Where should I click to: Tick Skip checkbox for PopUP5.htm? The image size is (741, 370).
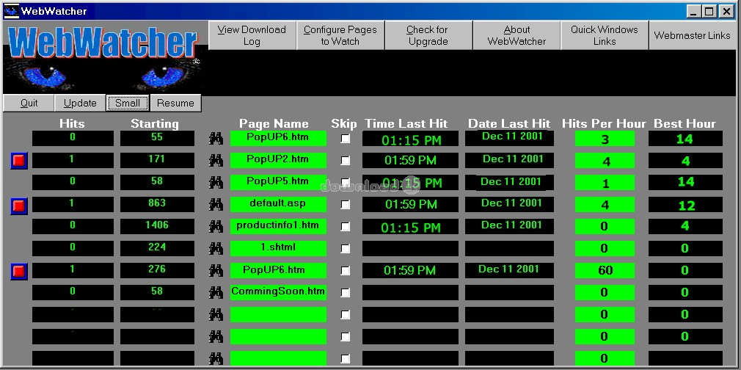click(346, 182)
